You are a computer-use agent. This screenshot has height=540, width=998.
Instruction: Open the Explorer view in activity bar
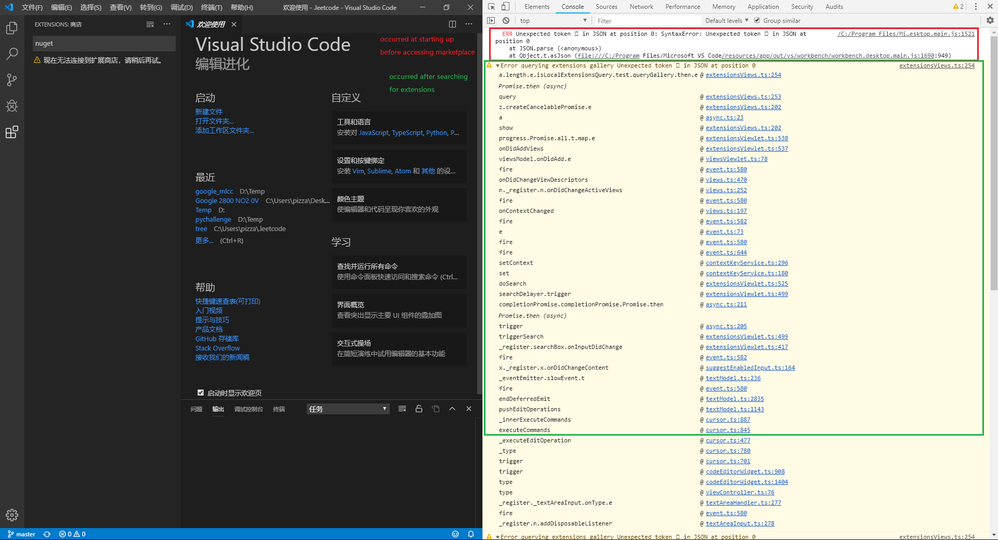tap(11, 28)
